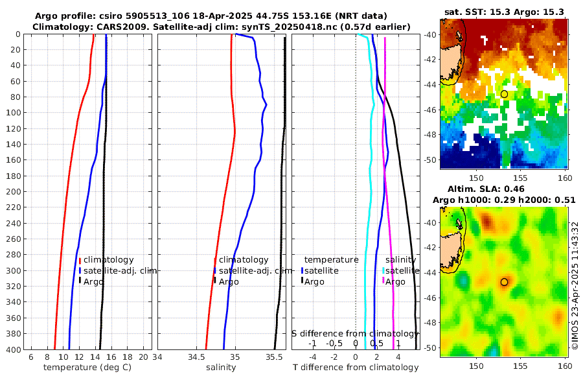The height and width of the screenshot is (376, 583).
Task: Click 'satellite-adj. clim' legend text in salinity panel
Action: click(255, 270)
